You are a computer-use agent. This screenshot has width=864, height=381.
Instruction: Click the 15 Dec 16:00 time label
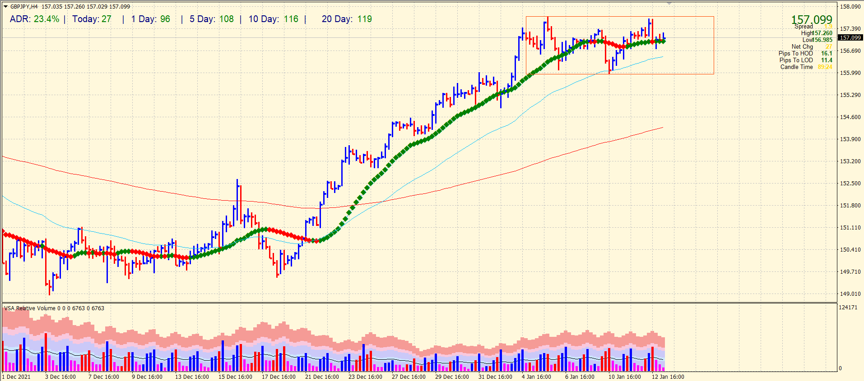[235, 377]
